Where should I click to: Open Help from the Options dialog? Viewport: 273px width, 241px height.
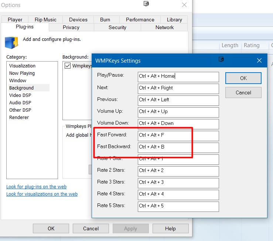[170, 228]
